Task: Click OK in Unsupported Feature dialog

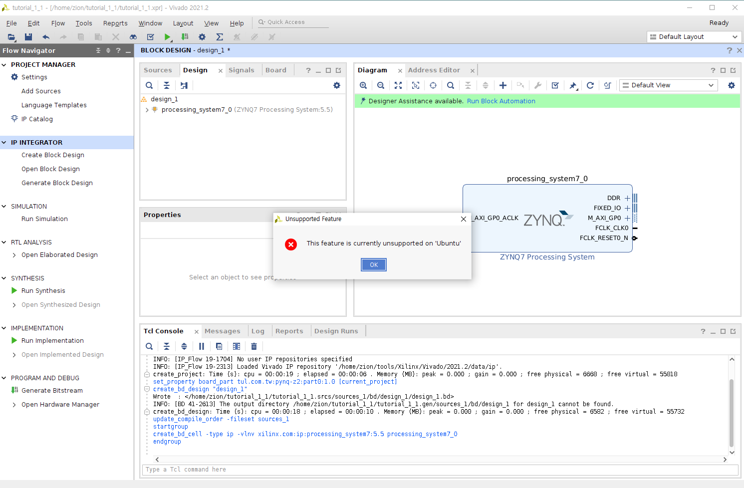Action: coord(374,265)
